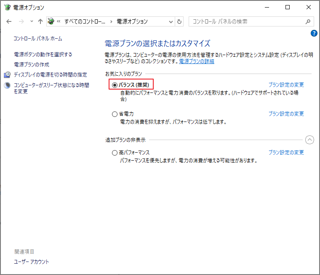Select the 省電力 radio button
Screen dimensions: 320x275
tap(115, 114)
